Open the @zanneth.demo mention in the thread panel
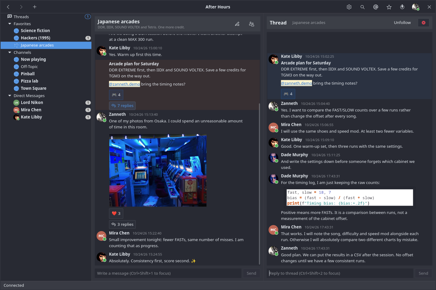Viewport: 436px width, 290px height. (x=296, y=83)
